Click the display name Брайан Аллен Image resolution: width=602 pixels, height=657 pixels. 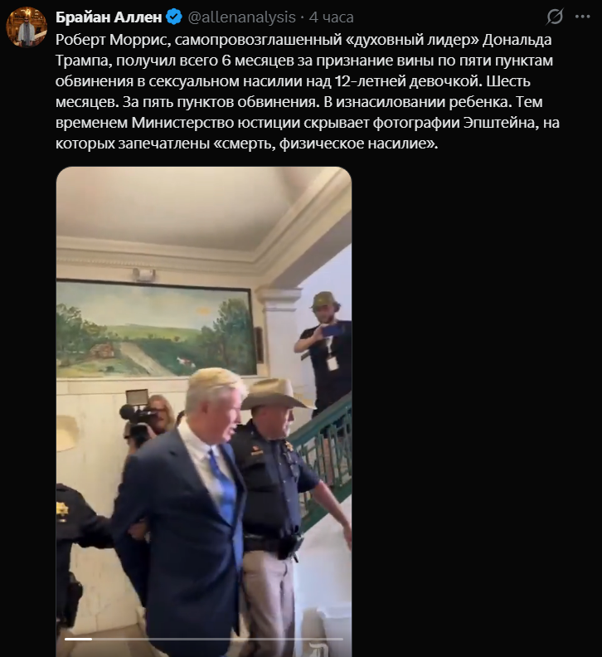[109, 17]
